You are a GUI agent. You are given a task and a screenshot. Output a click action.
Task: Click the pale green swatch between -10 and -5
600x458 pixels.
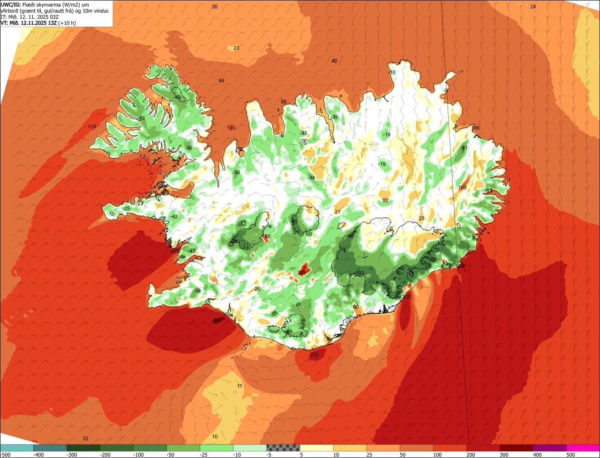250,448
